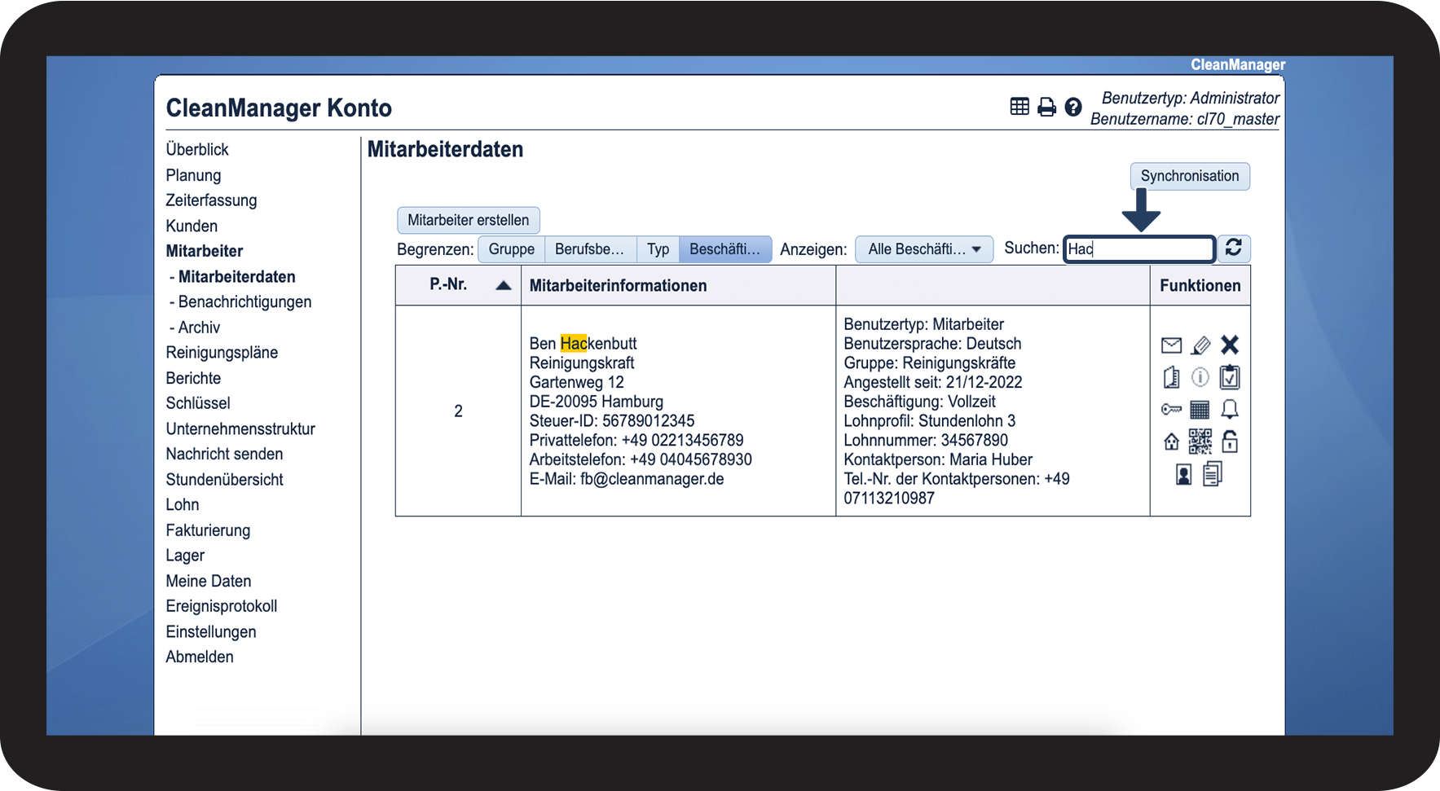Click the Funktionen column header
Image resolution: width=1440 pixels, height=791 pixels.
tap(1200, 285)
